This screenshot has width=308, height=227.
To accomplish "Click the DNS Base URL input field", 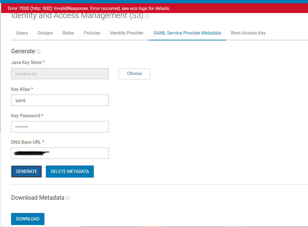I will pos(60,153).
